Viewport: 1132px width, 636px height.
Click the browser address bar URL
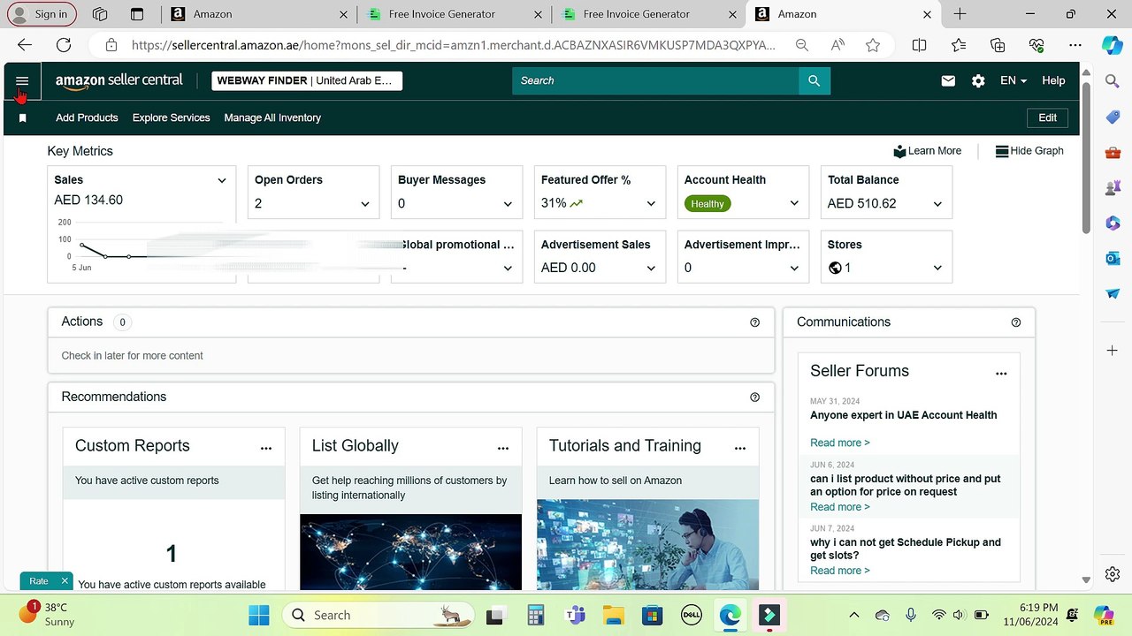454,45
